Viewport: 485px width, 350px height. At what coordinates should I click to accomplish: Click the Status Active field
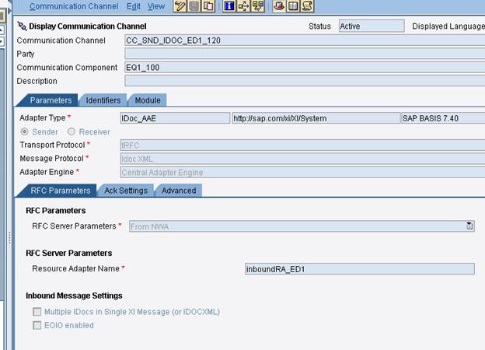point(372,26)
